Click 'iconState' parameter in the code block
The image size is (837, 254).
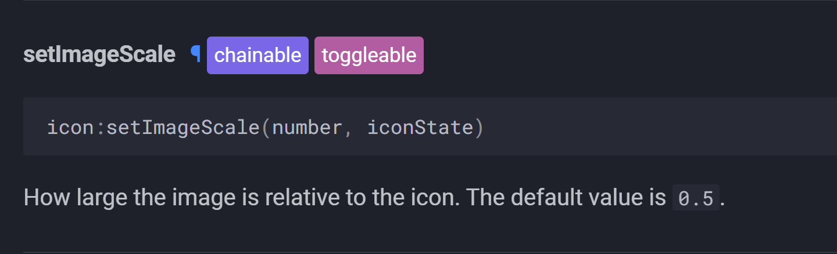point(420,128)
